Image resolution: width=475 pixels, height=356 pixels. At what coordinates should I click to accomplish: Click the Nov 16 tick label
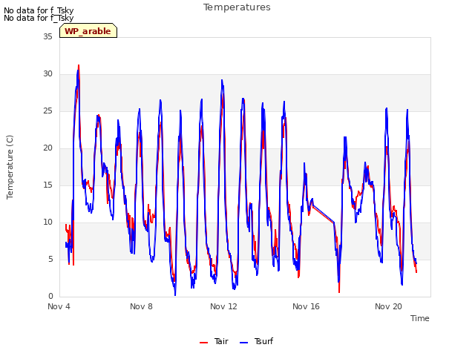[306, 306]
